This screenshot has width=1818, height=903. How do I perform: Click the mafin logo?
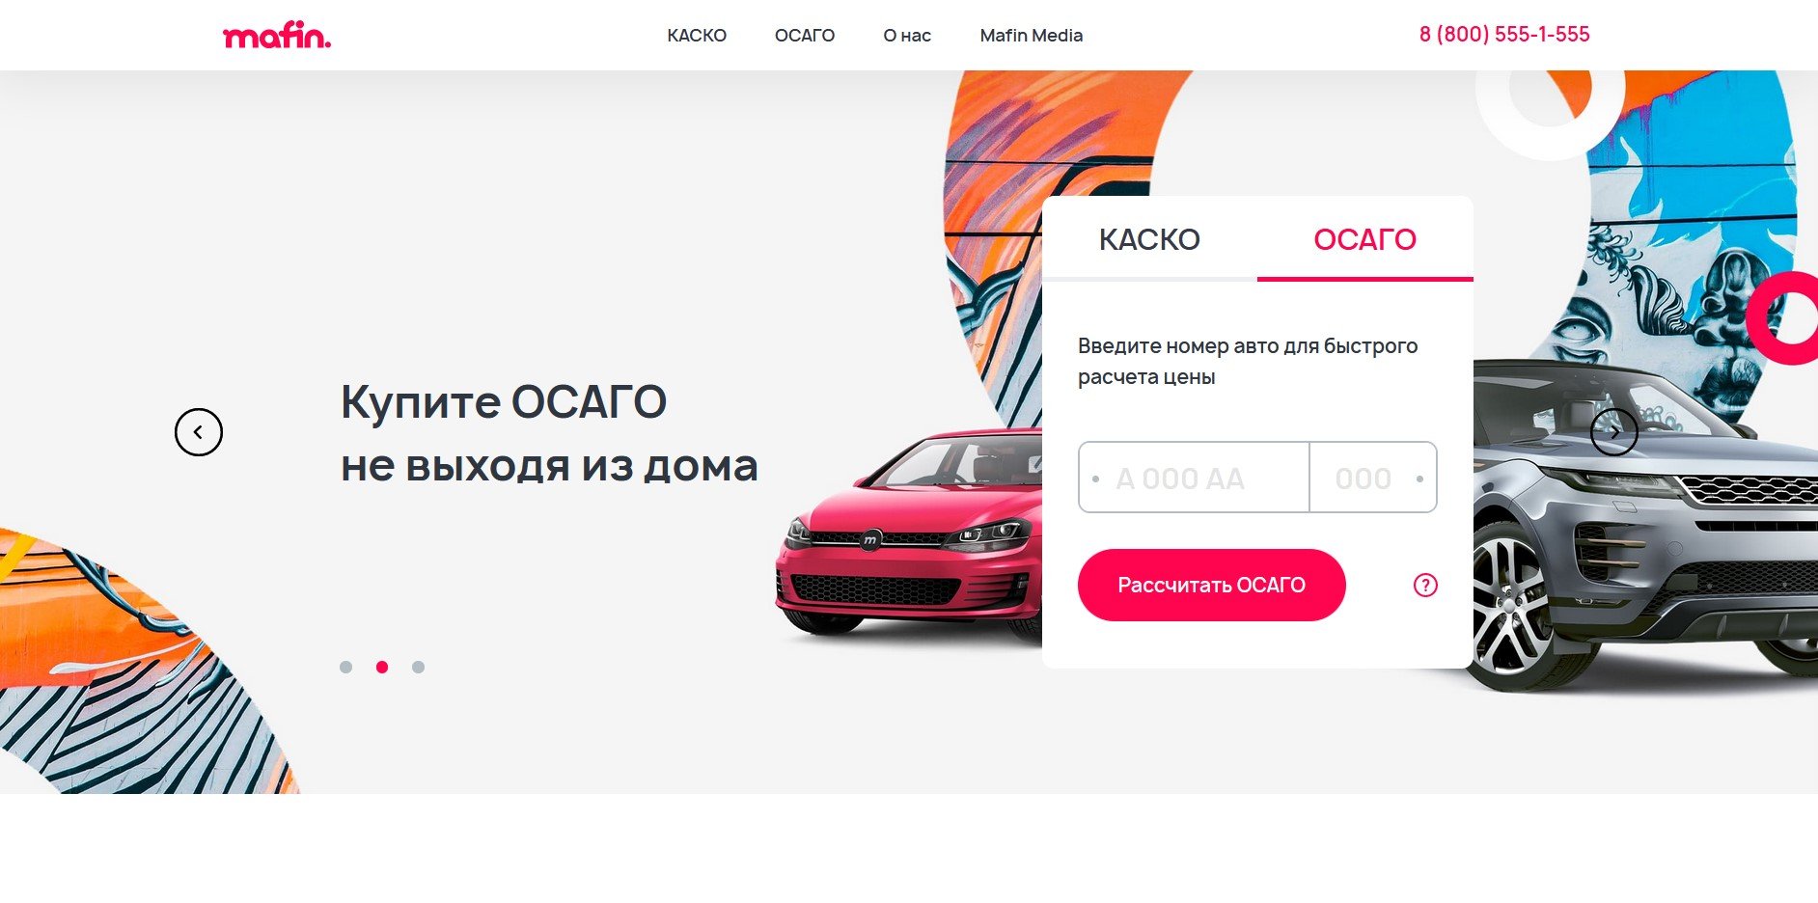(277, 36)
